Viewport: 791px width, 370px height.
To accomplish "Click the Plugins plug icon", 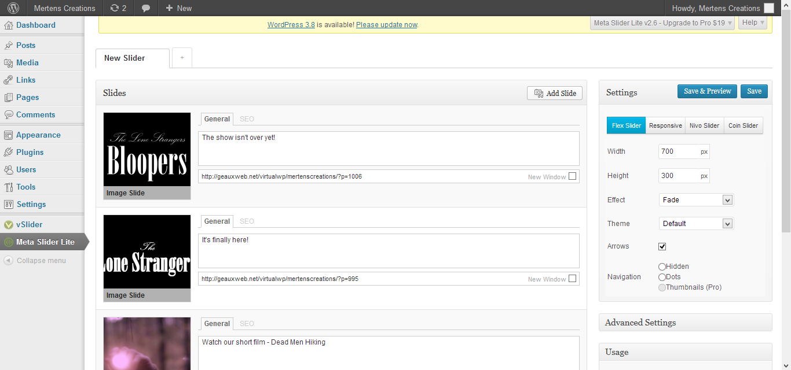I will click(x=8, y=153).
